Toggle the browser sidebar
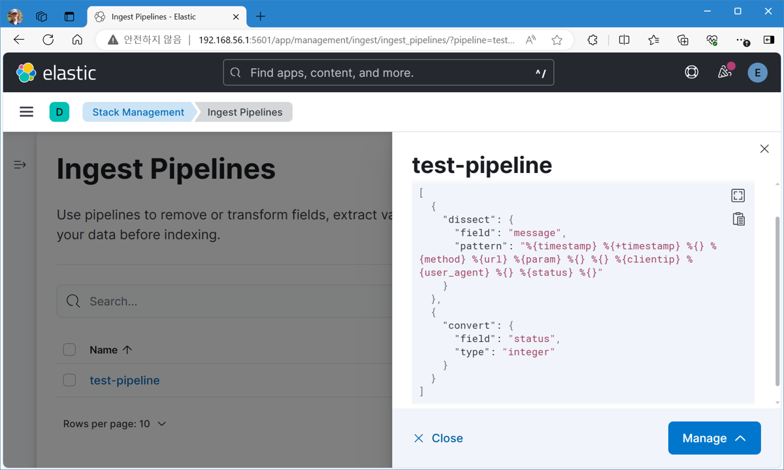784x470 pixels. tap(769, 40)
